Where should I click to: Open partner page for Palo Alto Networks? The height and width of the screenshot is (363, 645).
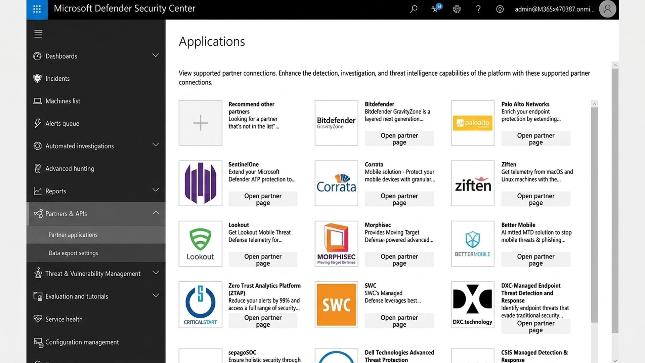coord(535,138)
